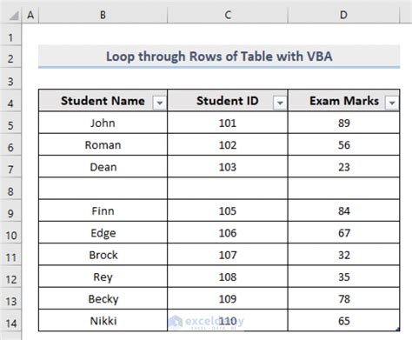This screenshot has height=340, width=412.
Task: Select row 1 header
Action: (x=10, y=37)
